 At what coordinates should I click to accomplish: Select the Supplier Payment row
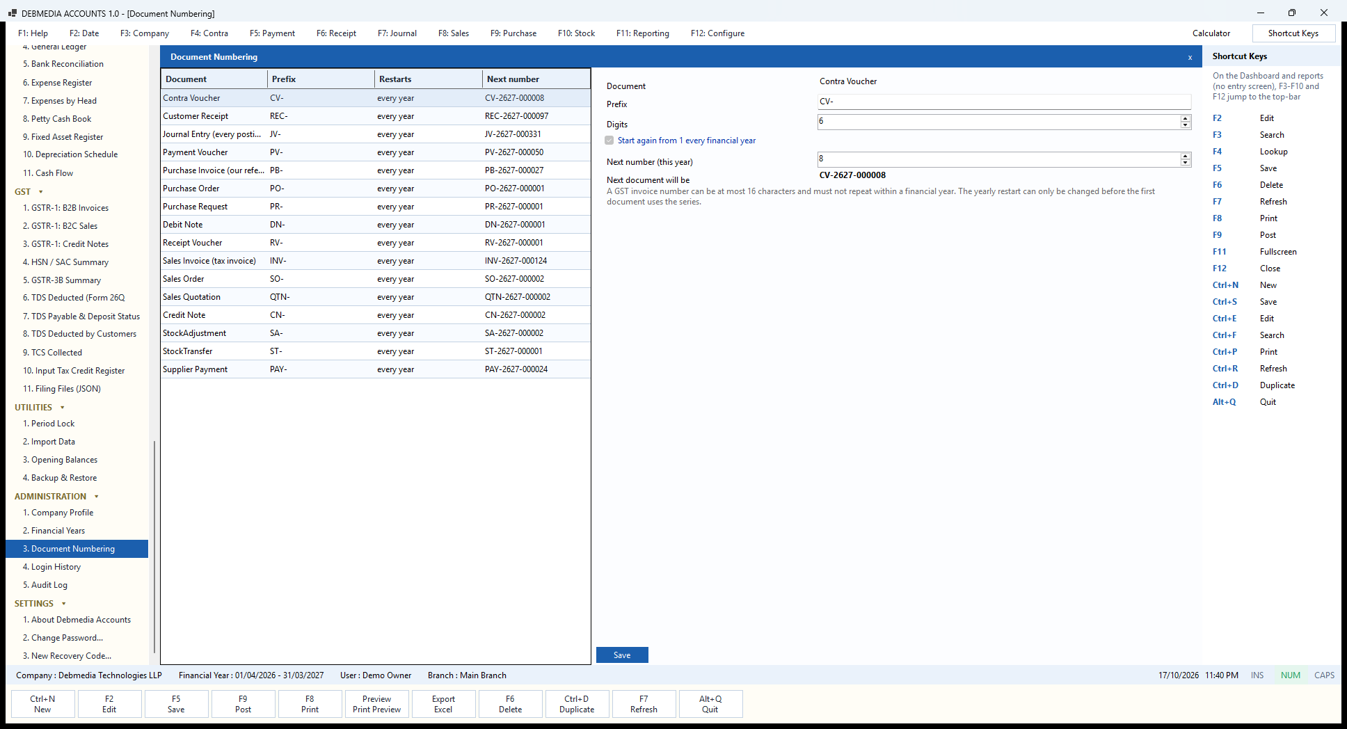tap(376, 369)
